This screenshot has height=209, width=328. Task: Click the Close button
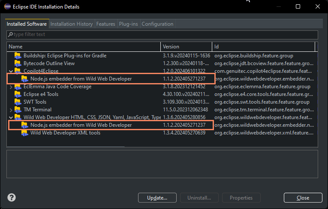(303, 198)
